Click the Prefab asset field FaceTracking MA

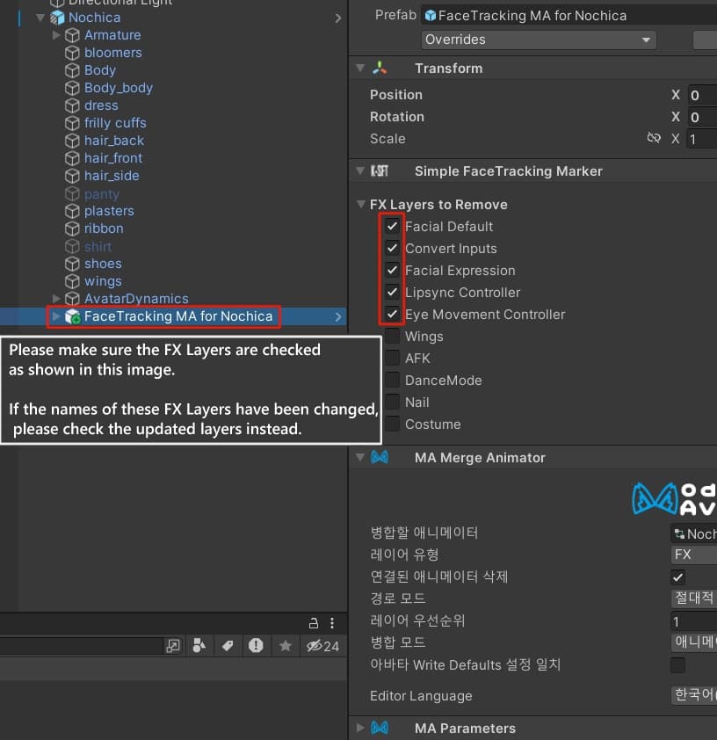569,16
